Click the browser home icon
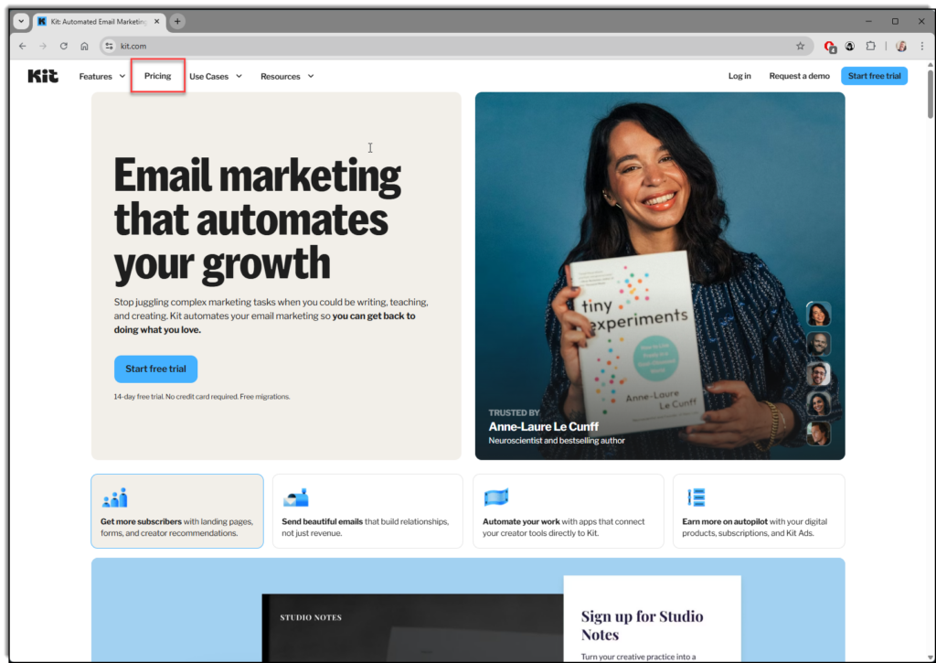 coord(84,46)
